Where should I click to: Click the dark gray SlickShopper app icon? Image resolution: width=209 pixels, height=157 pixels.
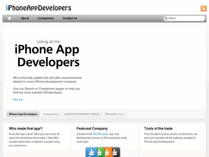[116, 152]
